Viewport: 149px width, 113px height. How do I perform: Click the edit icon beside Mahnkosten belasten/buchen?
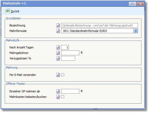58,97
